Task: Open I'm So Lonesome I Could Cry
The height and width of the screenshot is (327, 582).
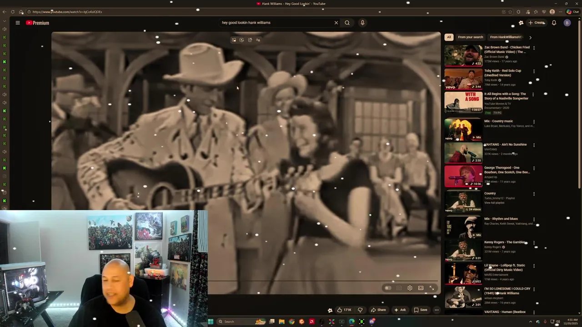Action: click(x=507, y=291)
